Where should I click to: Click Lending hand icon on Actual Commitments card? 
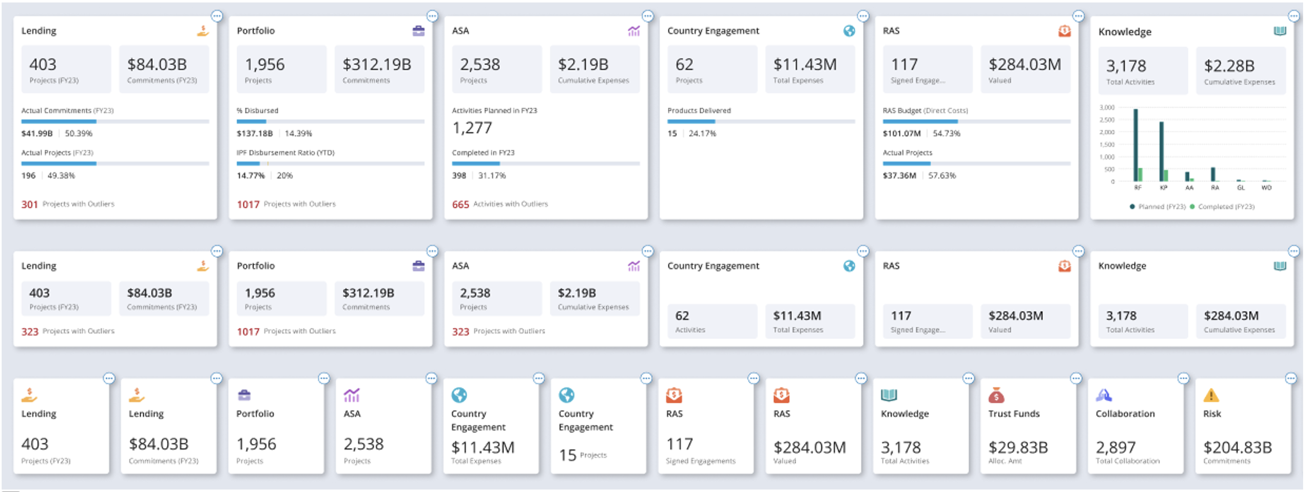203,31
